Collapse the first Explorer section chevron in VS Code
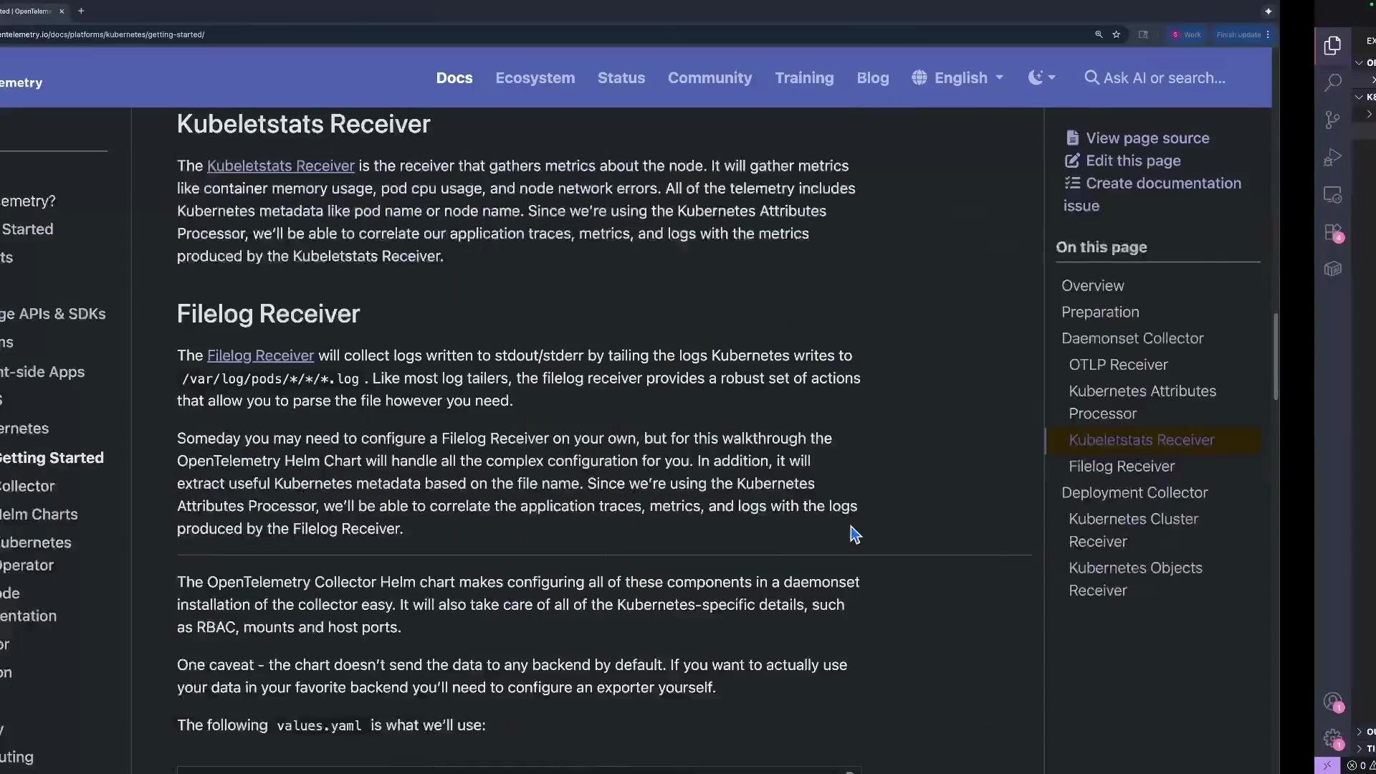 point(1359,62)
